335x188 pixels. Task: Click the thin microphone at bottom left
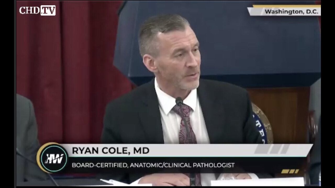(x=37, y=167)
